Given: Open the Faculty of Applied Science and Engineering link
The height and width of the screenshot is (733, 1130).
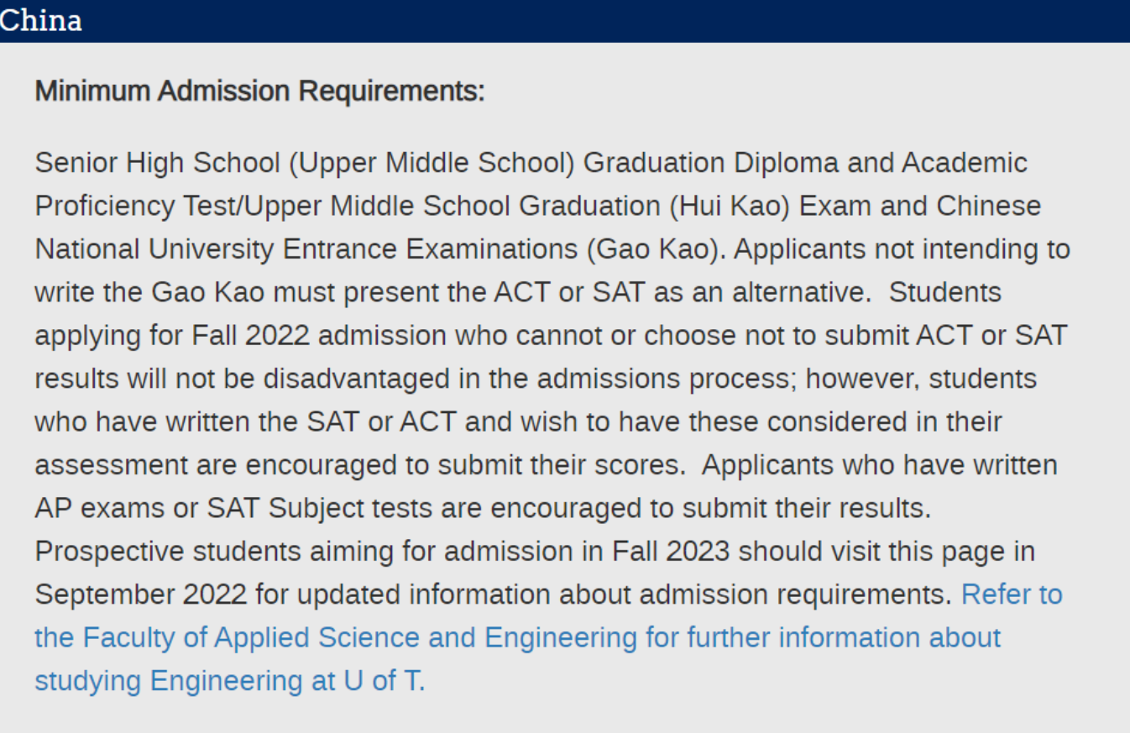Looking at the screenshot, I should 517,637.
